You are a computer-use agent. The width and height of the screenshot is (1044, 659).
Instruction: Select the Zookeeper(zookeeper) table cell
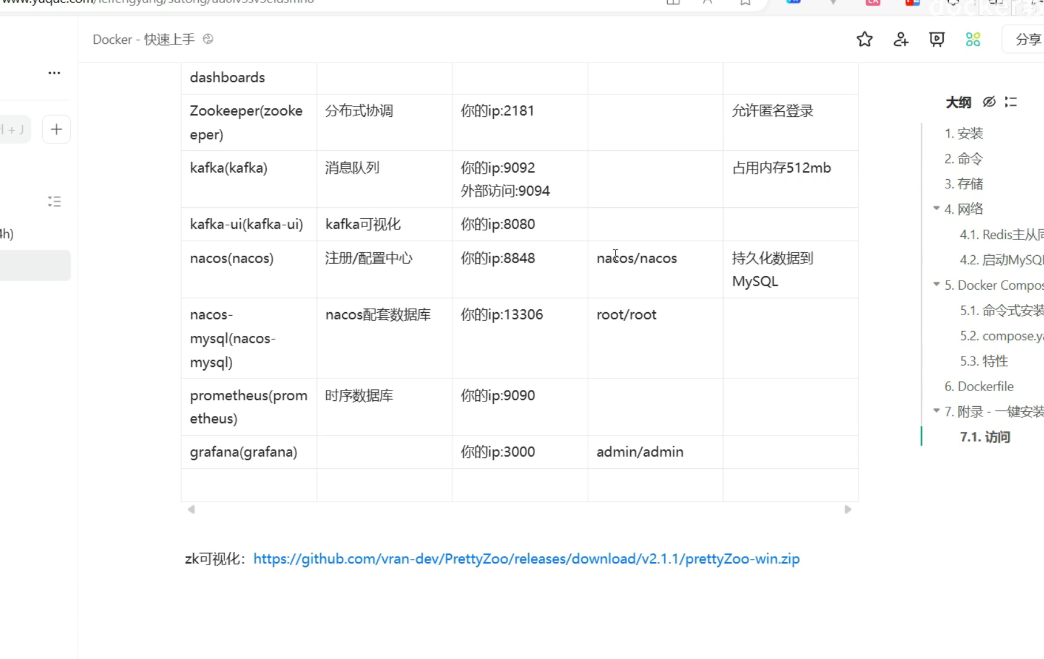(x=249, y=122)
